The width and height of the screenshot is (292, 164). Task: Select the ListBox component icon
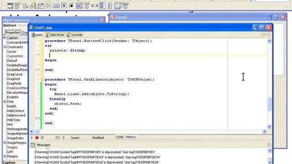point(79,6)
